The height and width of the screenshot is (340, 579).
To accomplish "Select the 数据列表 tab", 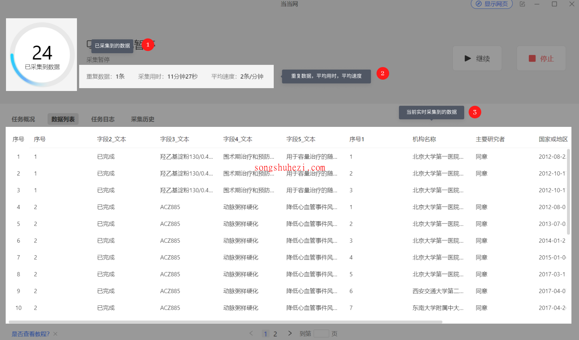I will tap(63, 119).
